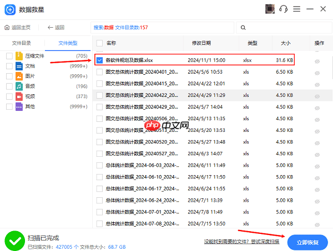Check the 图文总体统计数据_20240401 file checkbox

99,72
